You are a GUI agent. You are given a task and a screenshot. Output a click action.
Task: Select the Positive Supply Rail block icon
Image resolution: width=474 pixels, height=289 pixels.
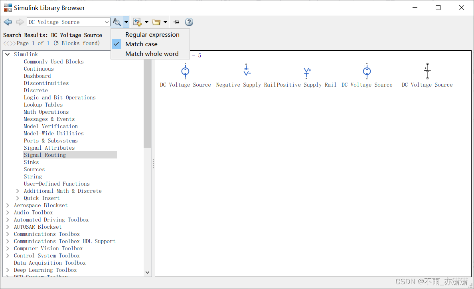(x=307, y=73)
